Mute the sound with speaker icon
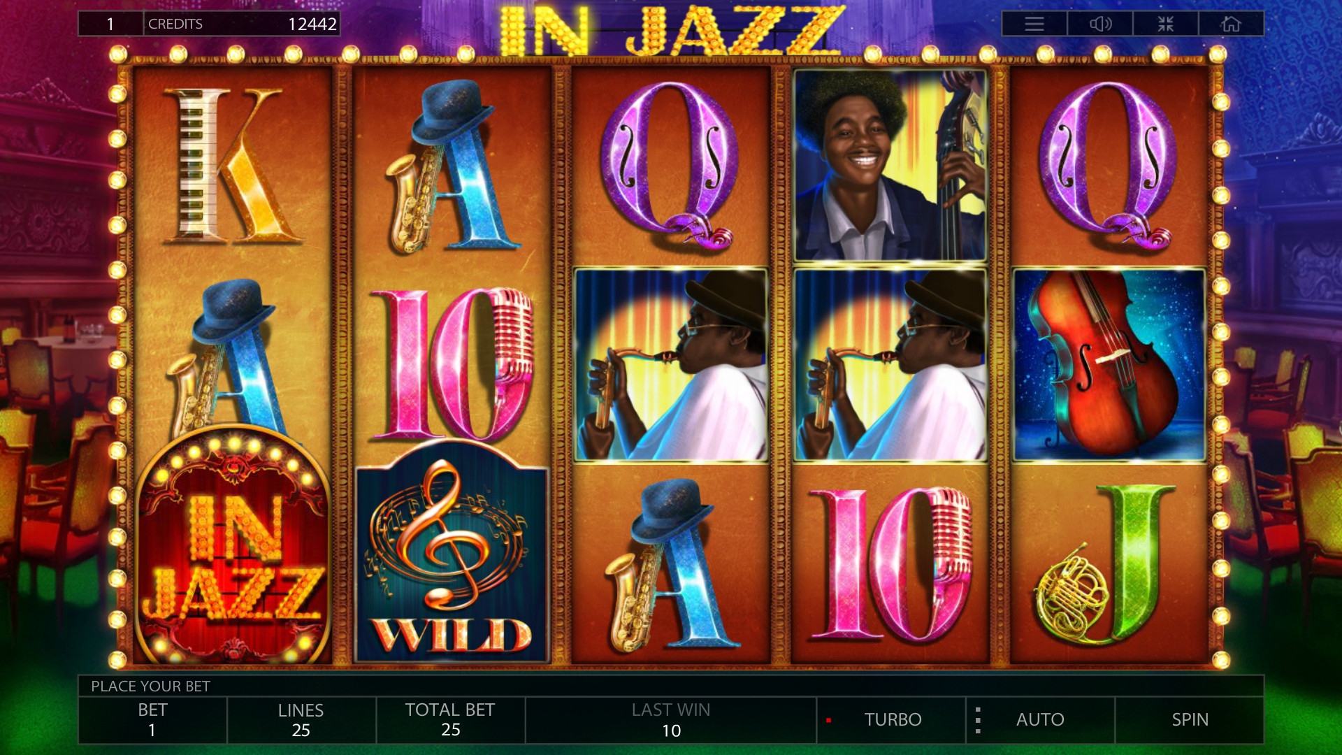Viewport: 1342px width, 755px height. (1100, 24)
